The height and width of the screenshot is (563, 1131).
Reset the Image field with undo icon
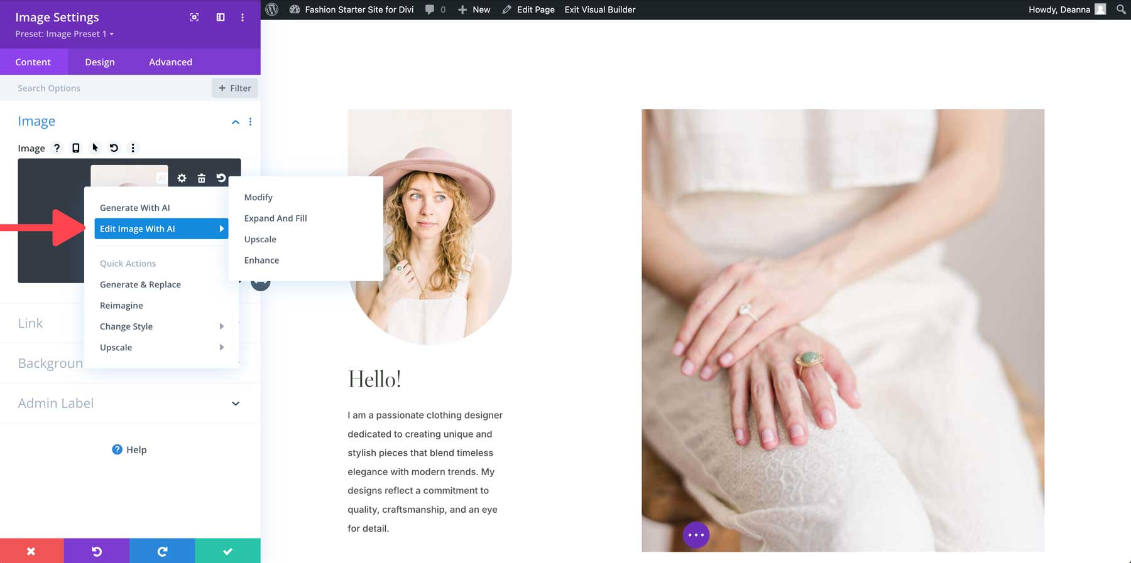[x=114, y=148]
